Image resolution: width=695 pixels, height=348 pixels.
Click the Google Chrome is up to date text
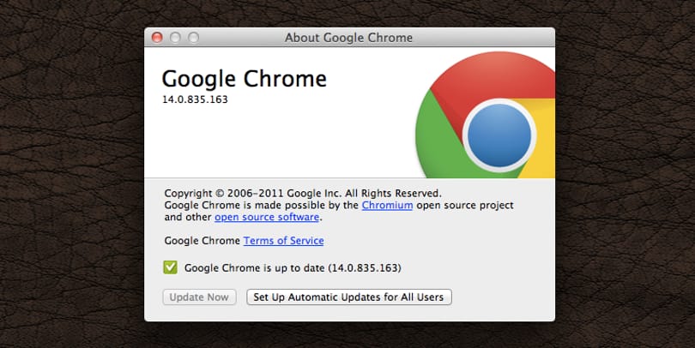[x=293, y=268]
